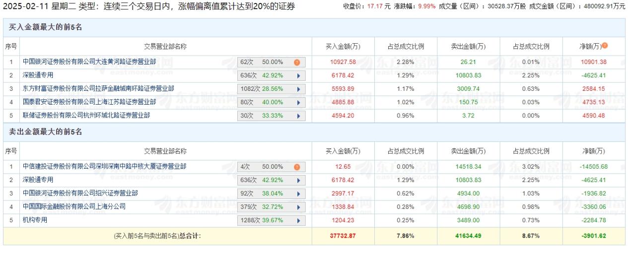Click orange info icon in 深圳深南中路 row
The height and width of the screenshot is (253, 629).
pyautogui.click(x=297, y=167)
